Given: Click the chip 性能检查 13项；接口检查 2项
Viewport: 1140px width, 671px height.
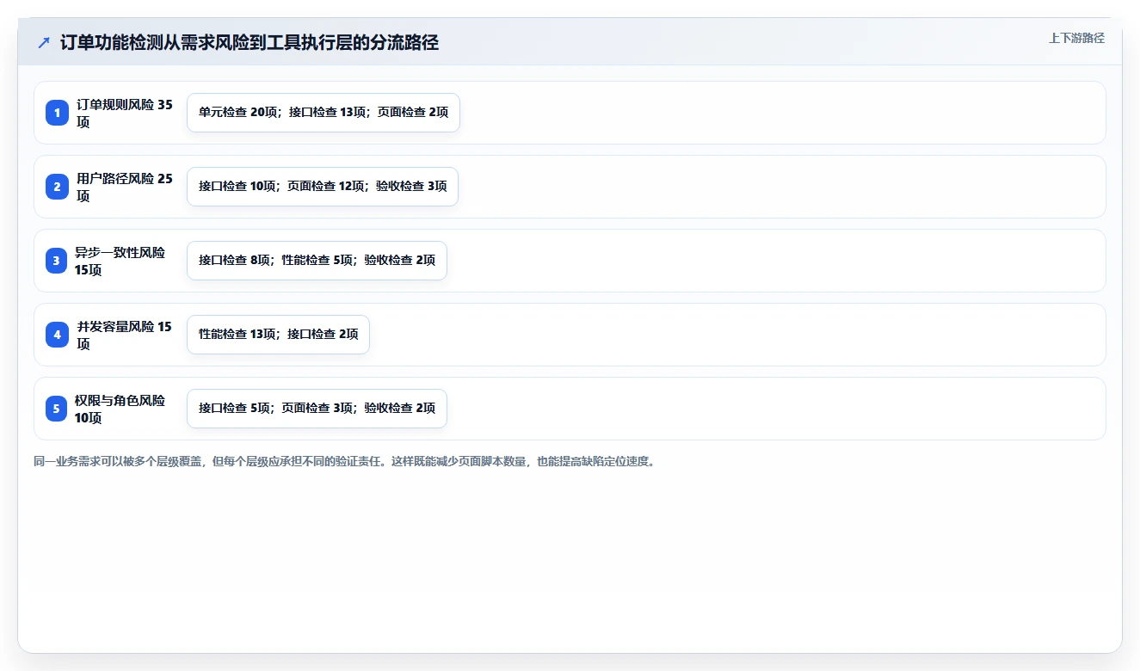Looking at the screenshot, I should [278, 335].
